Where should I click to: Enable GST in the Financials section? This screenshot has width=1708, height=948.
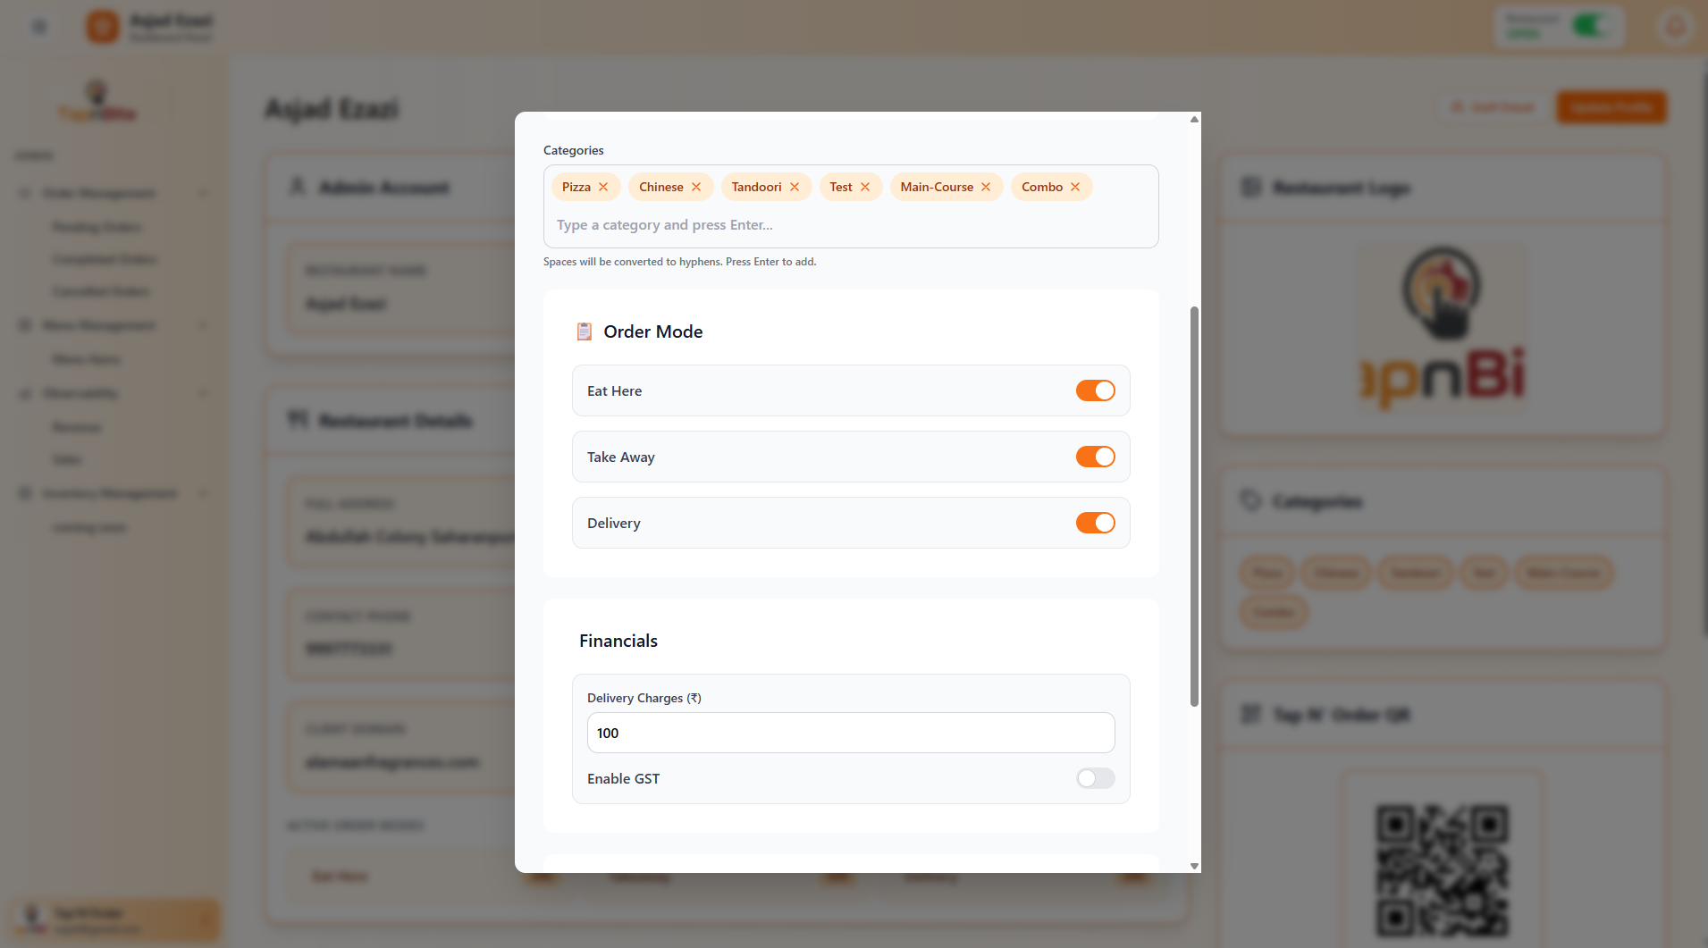tap(1095, 778)
